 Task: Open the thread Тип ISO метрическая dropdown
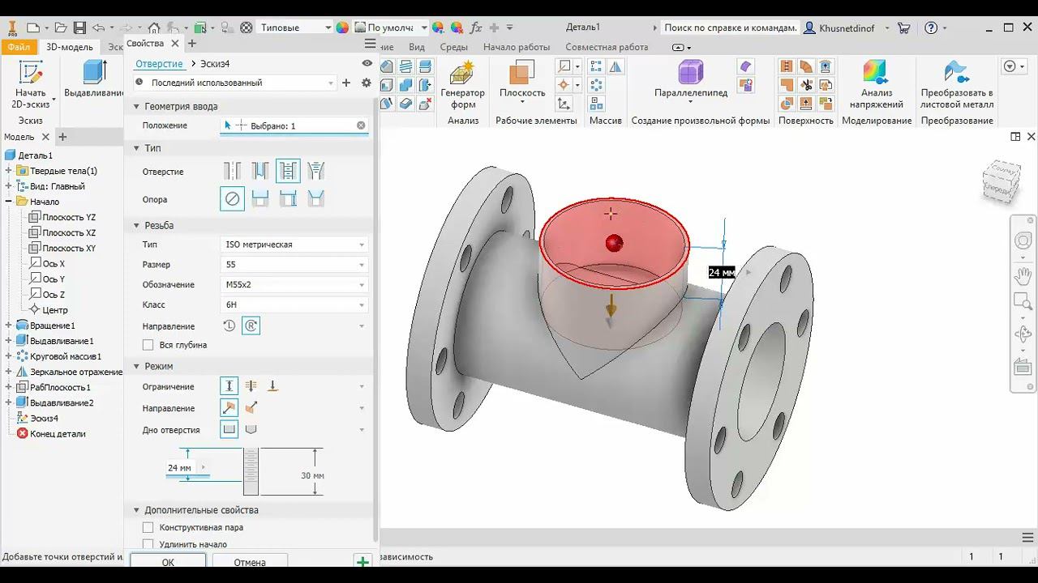(294, 245)
